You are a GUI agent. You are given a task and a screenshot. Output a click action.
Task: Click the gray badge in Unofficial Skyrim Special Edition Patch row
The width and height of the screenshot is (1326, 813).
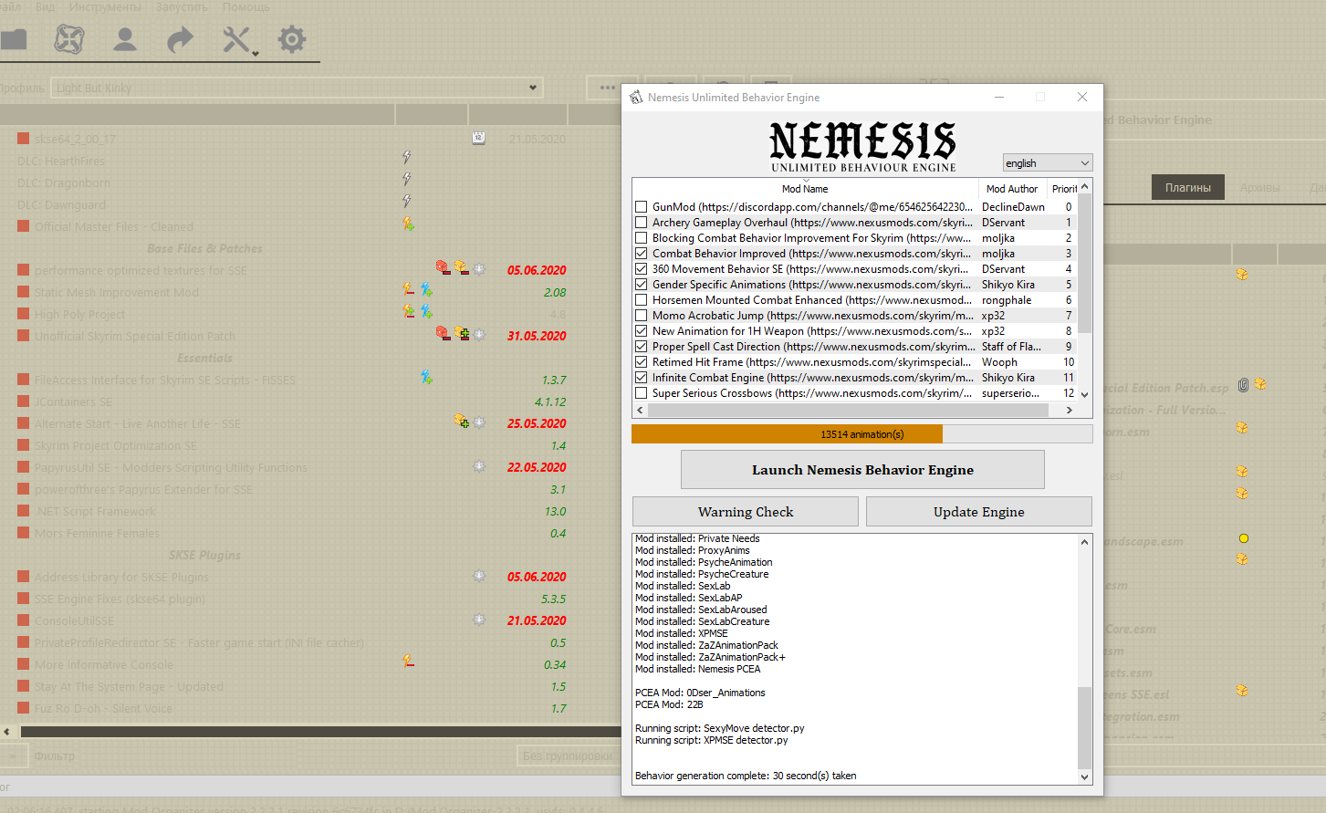(x=479, y=335)
